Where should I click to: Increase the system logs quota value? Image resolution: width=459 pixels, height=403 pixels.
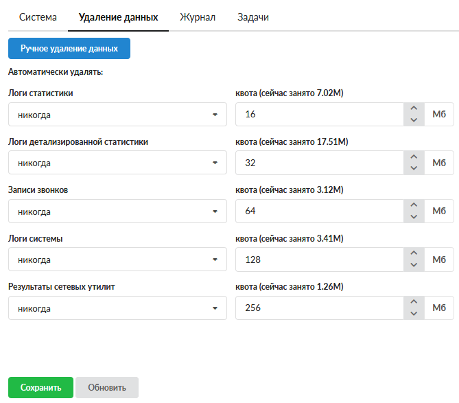413,254
